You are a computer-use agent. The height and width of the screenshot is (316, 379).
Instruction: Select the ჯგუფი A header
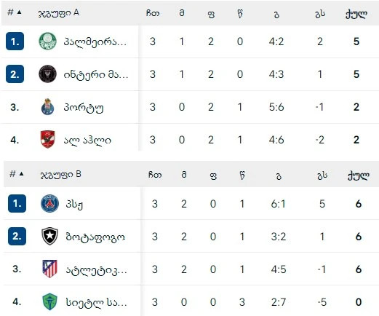click(x=59, y=13)
